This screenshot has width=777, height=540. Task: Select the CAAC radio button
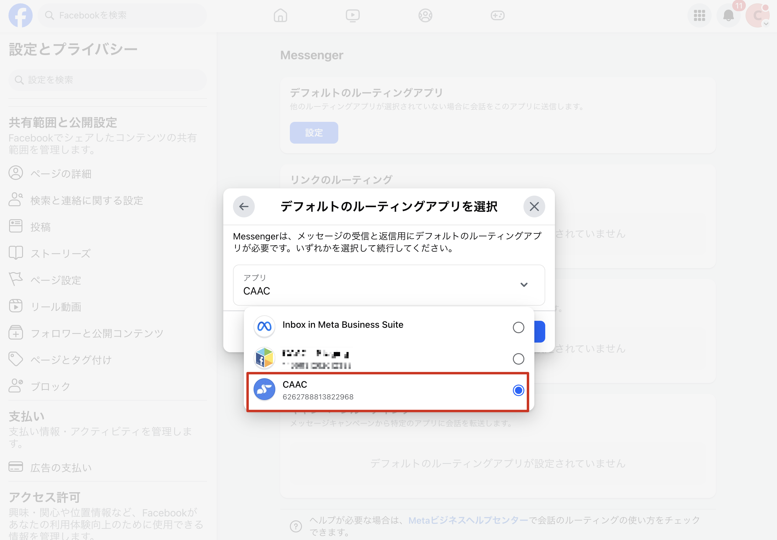coord(518,390)
